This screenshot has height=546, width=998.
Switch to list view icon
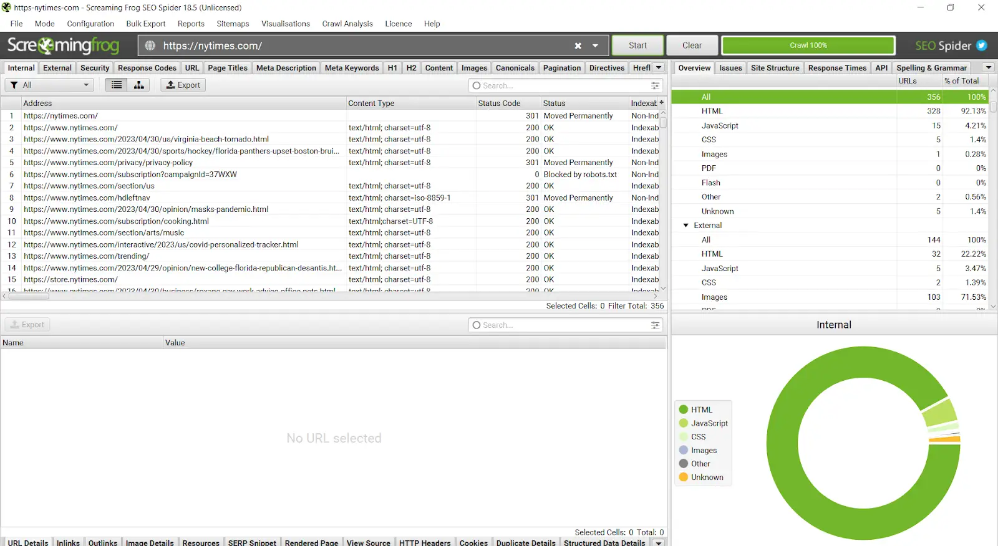click(x=117, y=85)
